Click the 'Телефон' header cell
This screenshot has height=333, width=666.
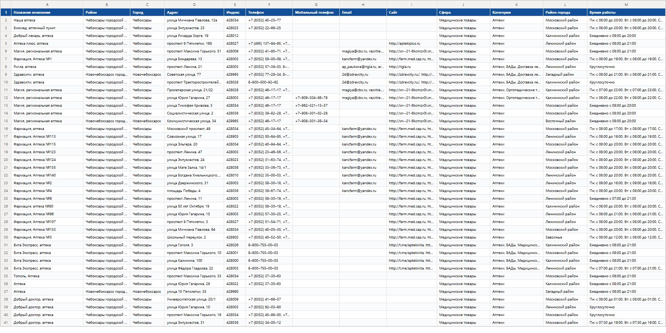click(269, 12)
